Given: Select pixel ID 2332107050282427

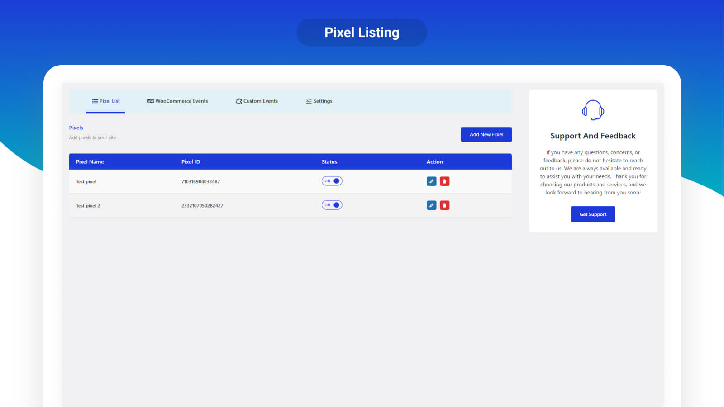Looking at the screenshot, I should coord(202,206).
